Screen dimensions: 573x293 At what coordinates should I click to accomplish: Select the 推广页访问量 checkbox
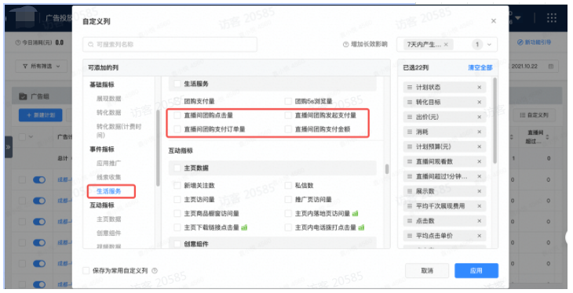click(x=288, y=200)
